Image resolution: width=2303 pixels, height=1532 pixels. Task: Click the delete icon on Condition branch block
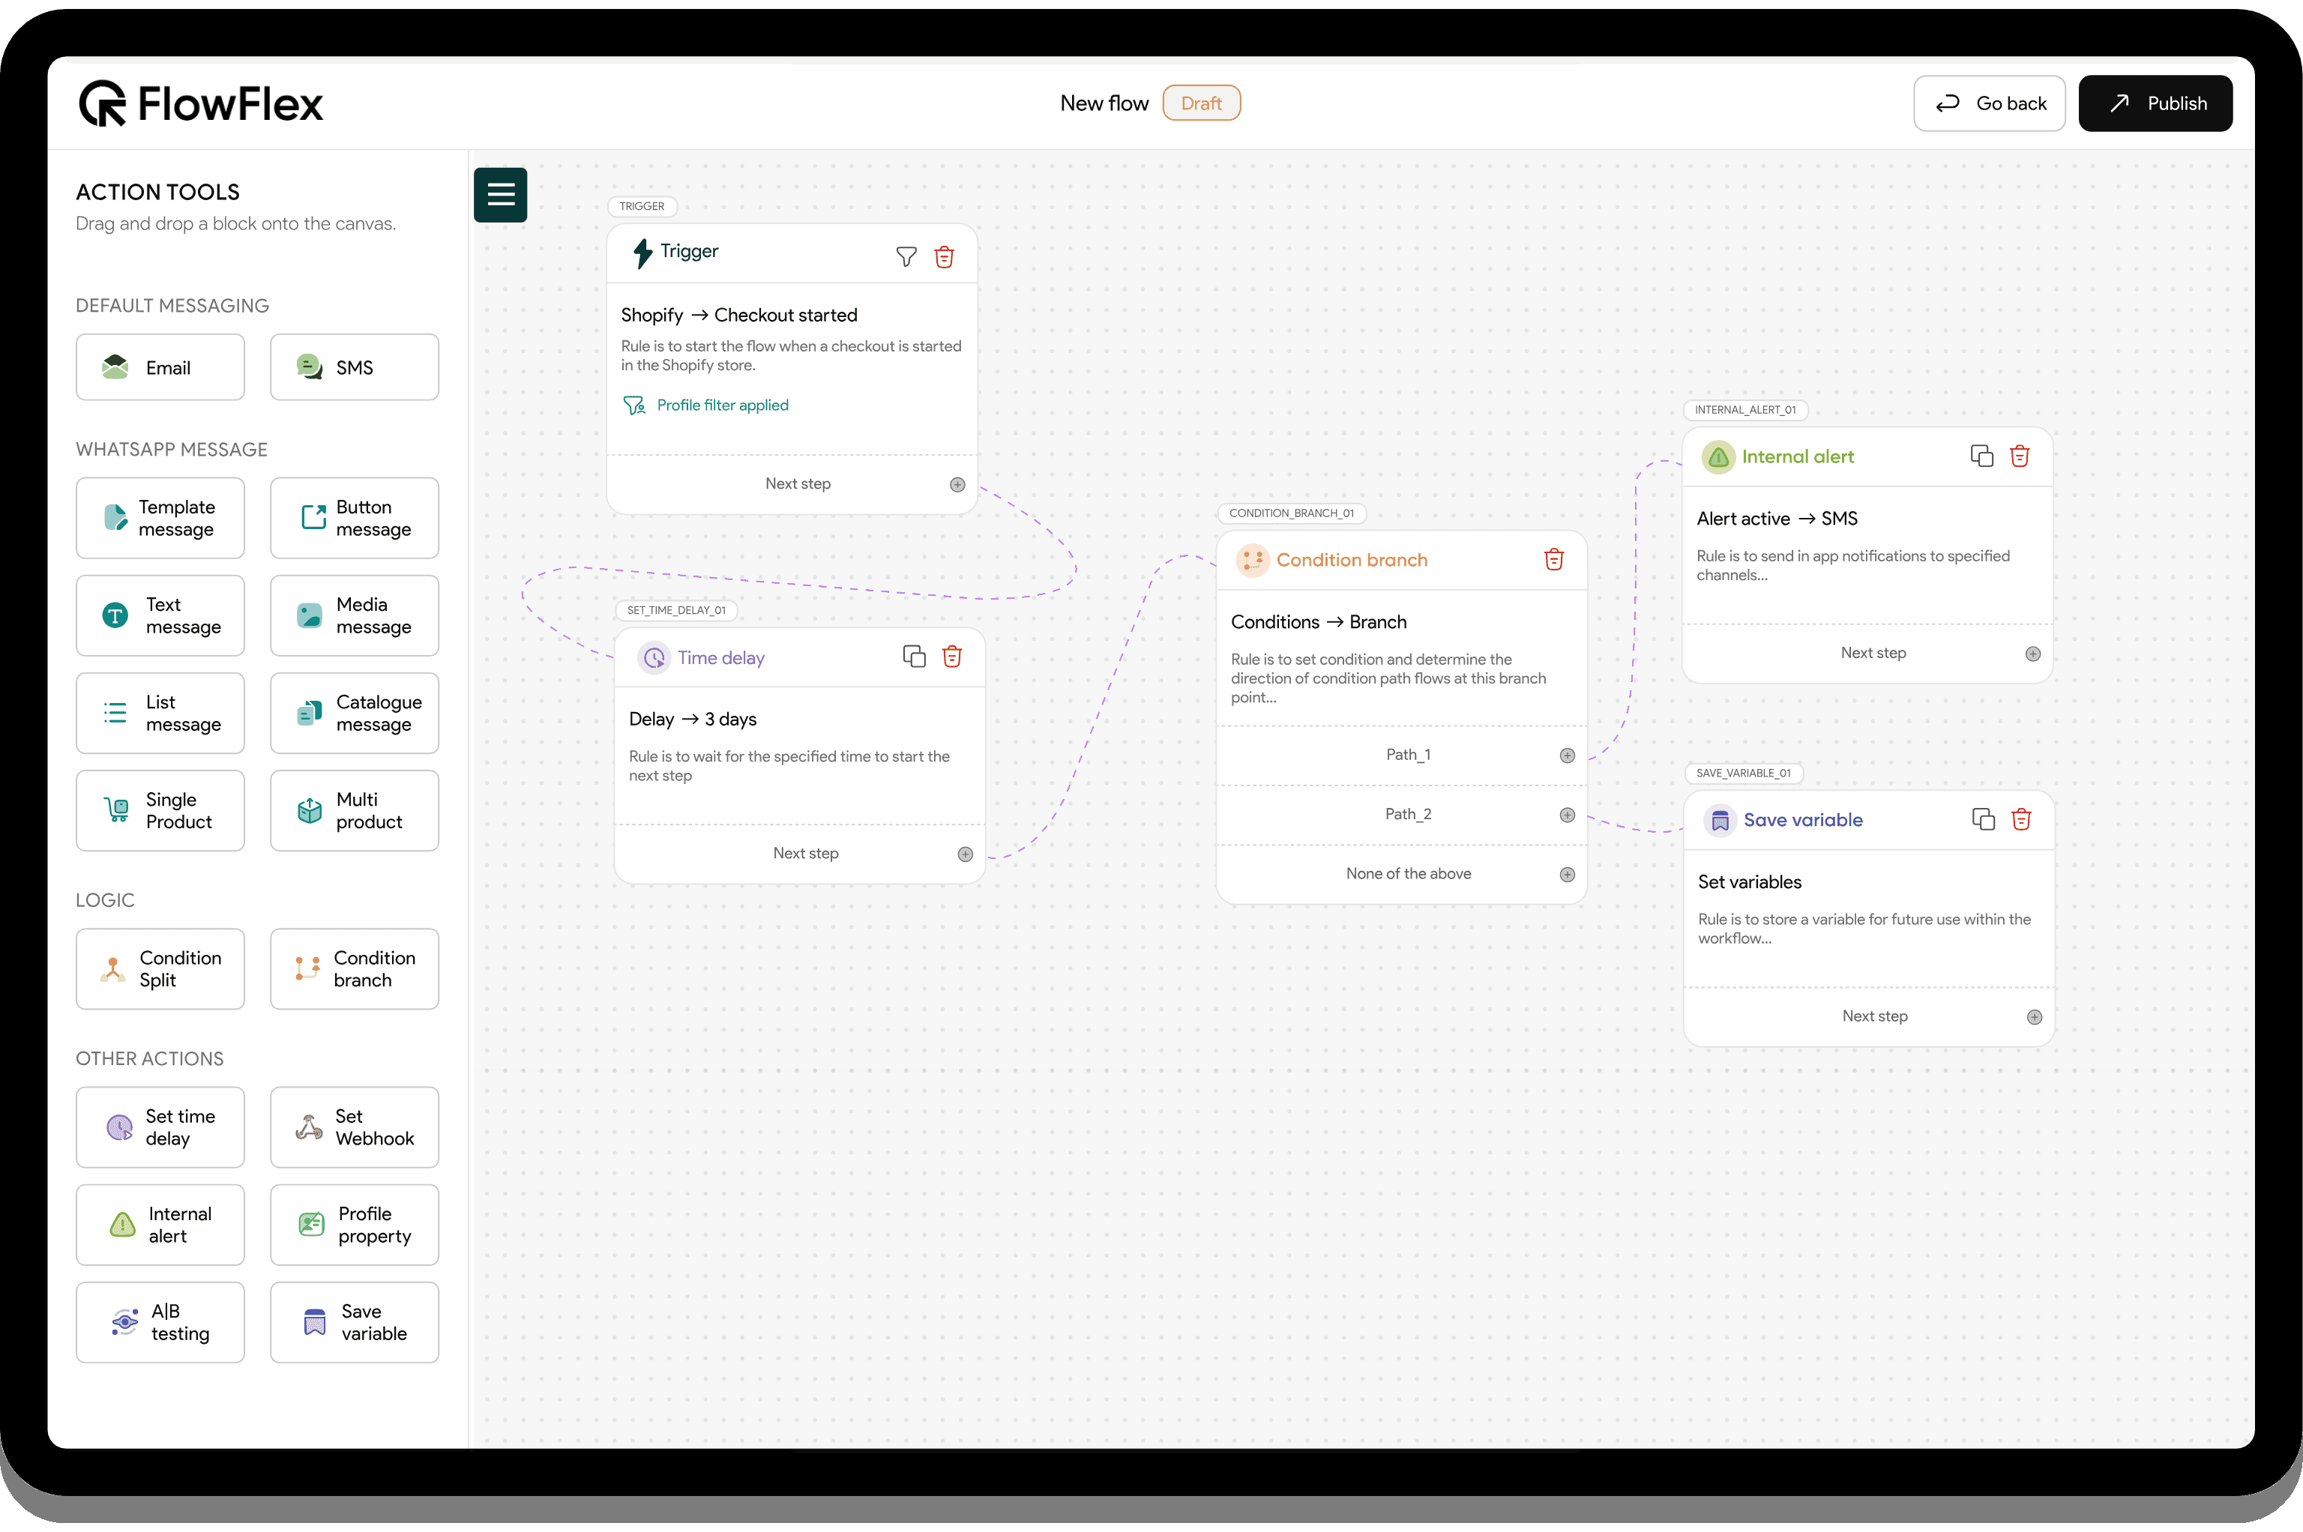click(1554, 559)
